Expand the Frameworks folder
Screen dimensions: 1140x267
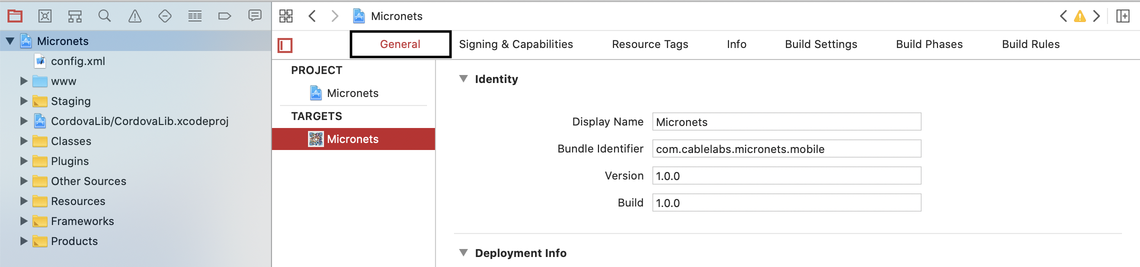(x=23, y=221)
